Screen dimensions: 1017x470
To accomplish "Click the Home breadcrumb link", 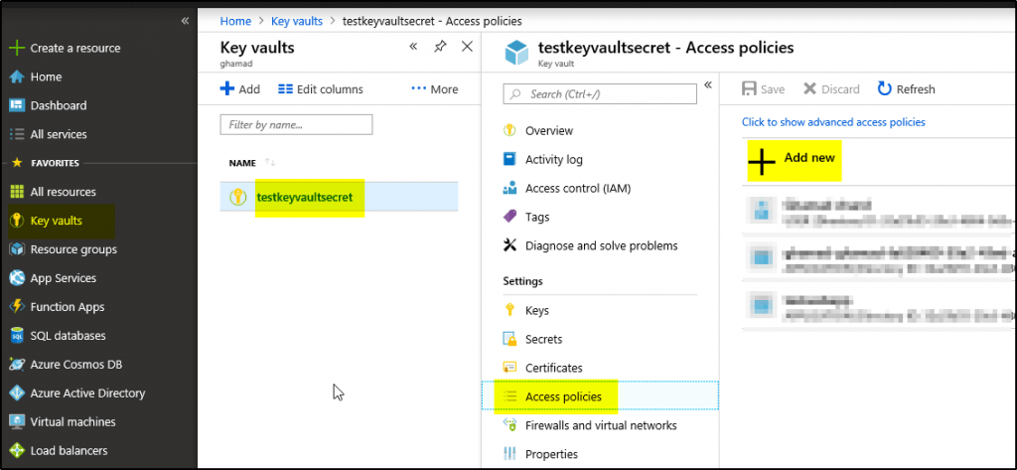I will point(235,21).
